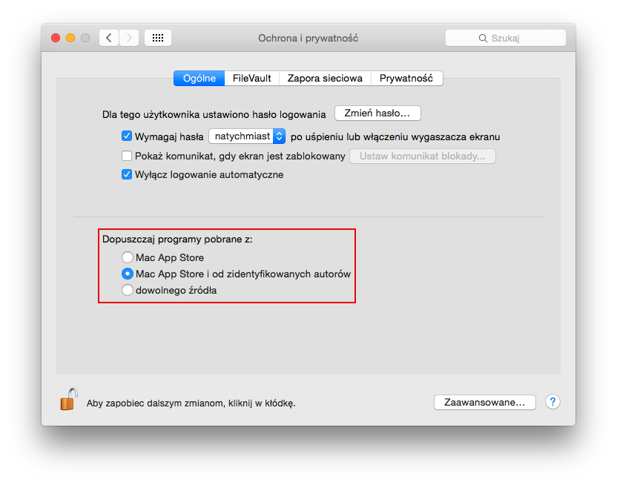This screenshot has height=485, width=617.
Task: Open help with the question mark button
Action: point(552,402)
